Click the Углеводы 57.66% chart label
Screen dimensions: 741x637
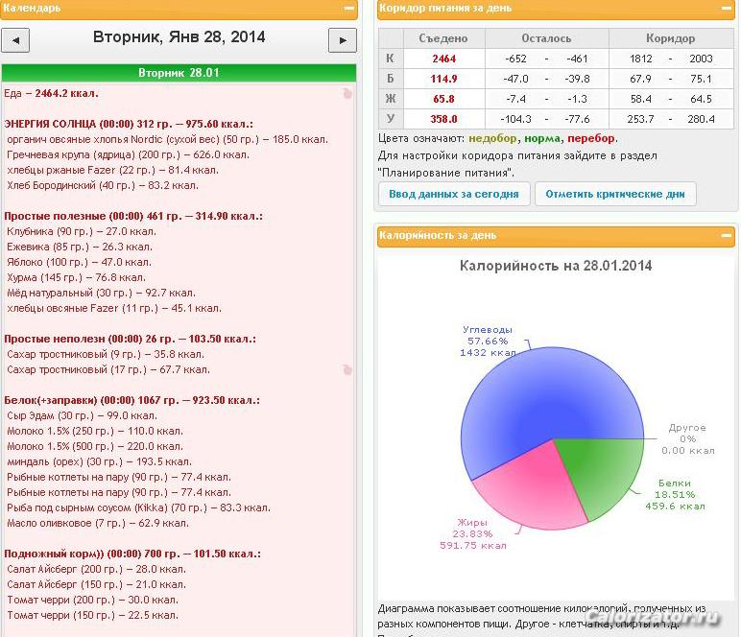tap(488, 341)
